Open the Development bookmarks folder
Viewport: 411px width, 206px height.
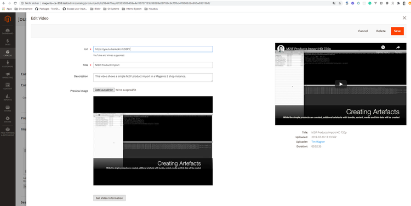click(24, 9)
